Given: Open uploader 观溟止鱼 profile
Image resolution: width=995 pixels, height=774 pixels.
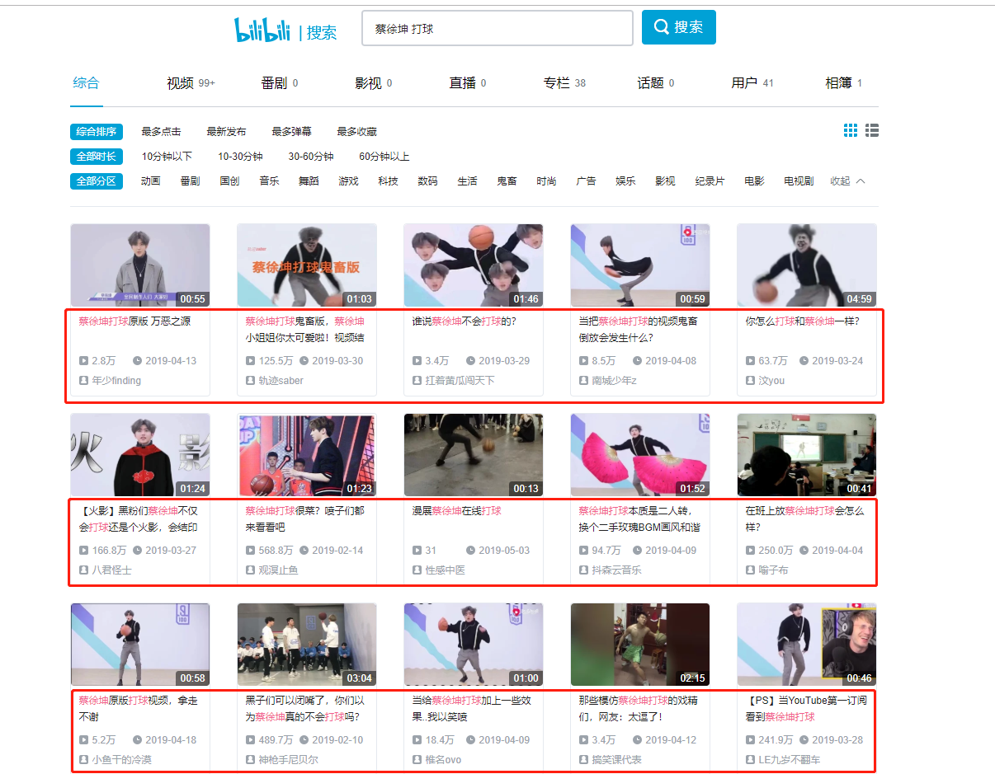Looking at the screenshot, I should (278, 570).
